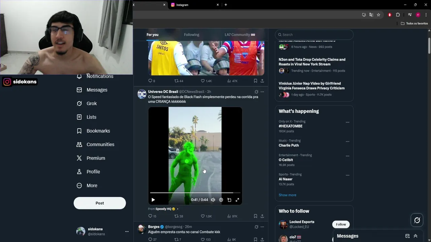Screen dimensions: 431x242
Task: Toggle picture-in-picture for the video
Action: (229, 200)
